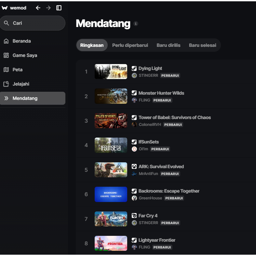Screen dimensions: 256x256
Task: Click PERBARUI badge beside MrAntiFun
Action: 170,174
